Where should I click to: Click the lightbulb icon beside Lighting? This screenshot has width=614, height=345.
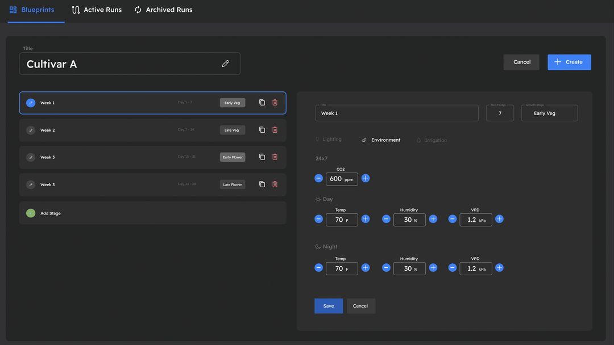[317, 139]
